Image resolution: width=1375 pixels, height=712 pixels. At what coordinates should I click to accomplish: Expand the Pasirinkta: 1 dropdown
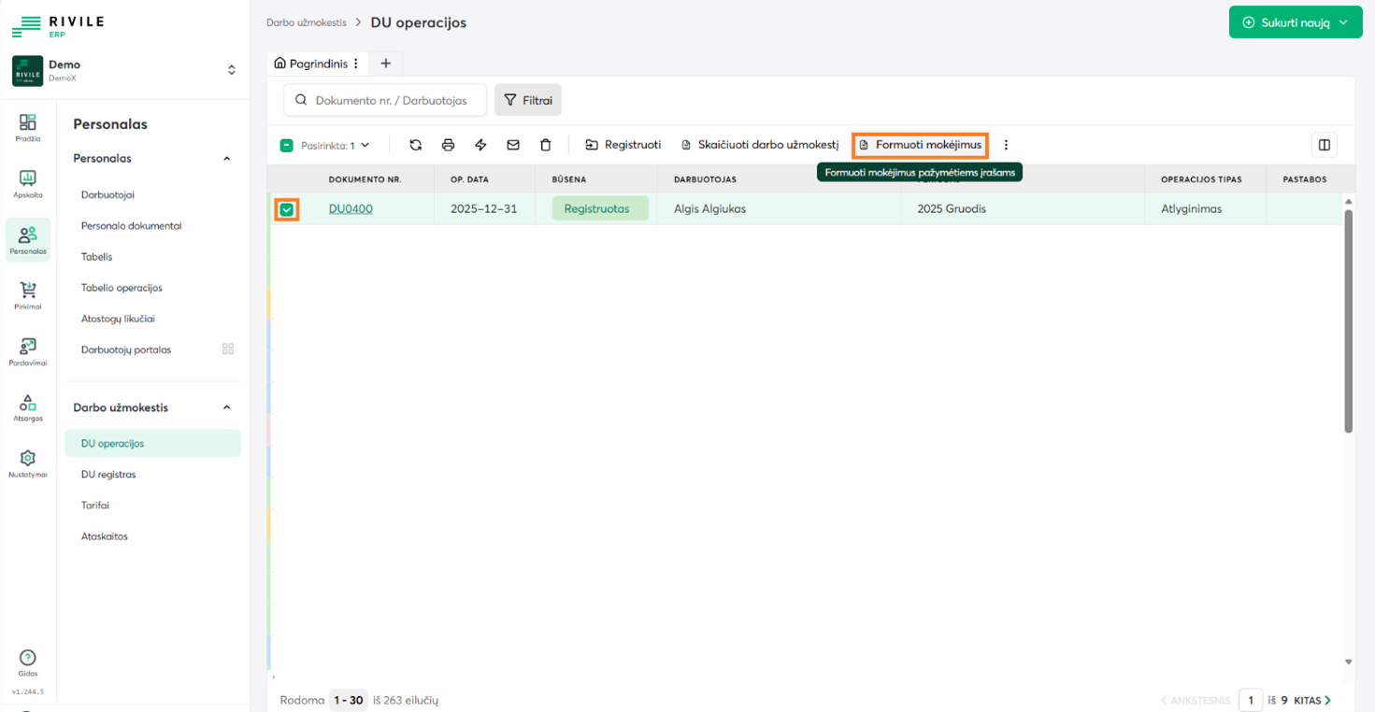tap(365, 146)
